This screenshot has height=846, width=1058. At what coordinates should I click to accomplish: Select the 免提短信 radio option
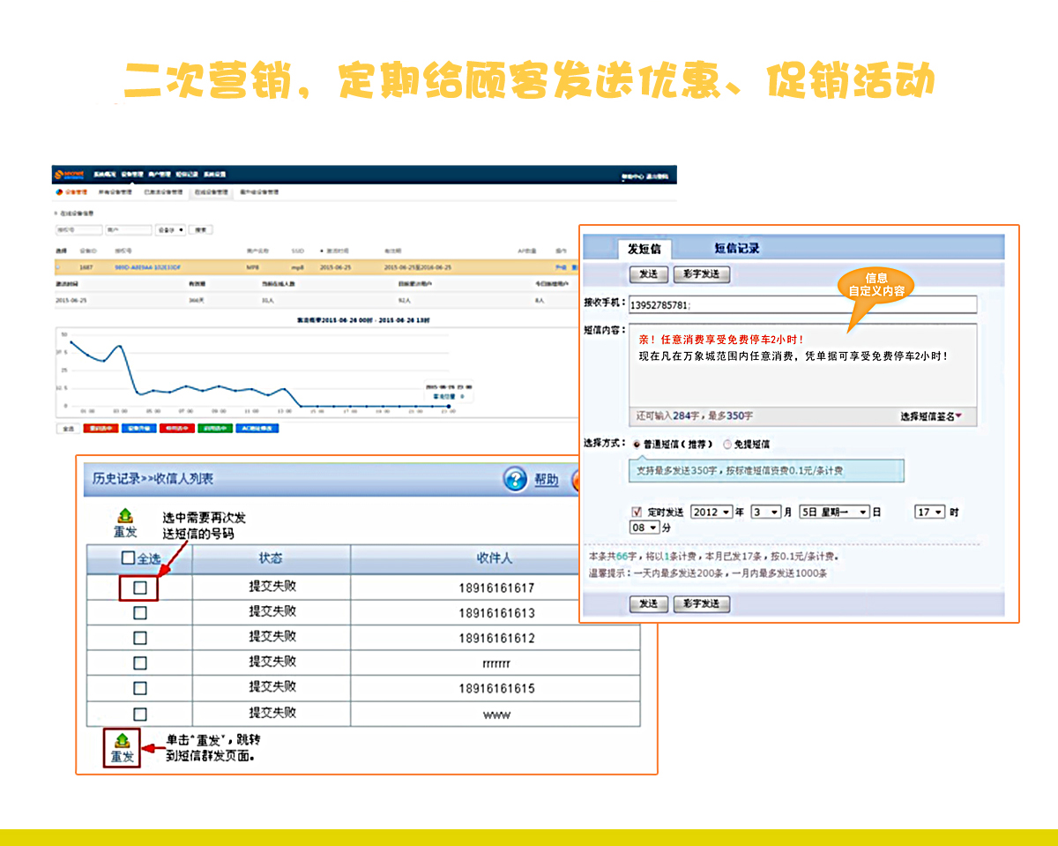727,445
